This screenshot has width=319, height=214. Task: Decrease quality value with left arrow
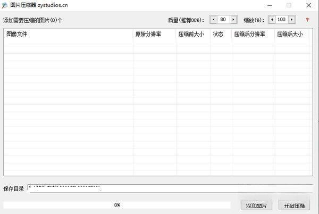[213, 20]
